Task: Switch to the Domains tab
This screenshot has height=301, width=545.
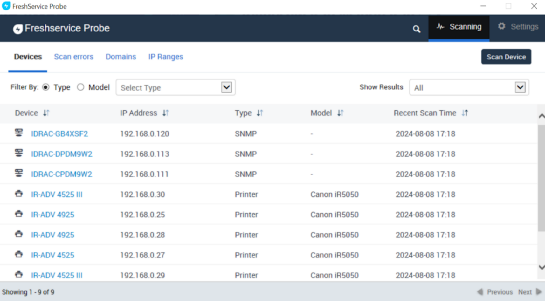Action: (x=121, y=57)
